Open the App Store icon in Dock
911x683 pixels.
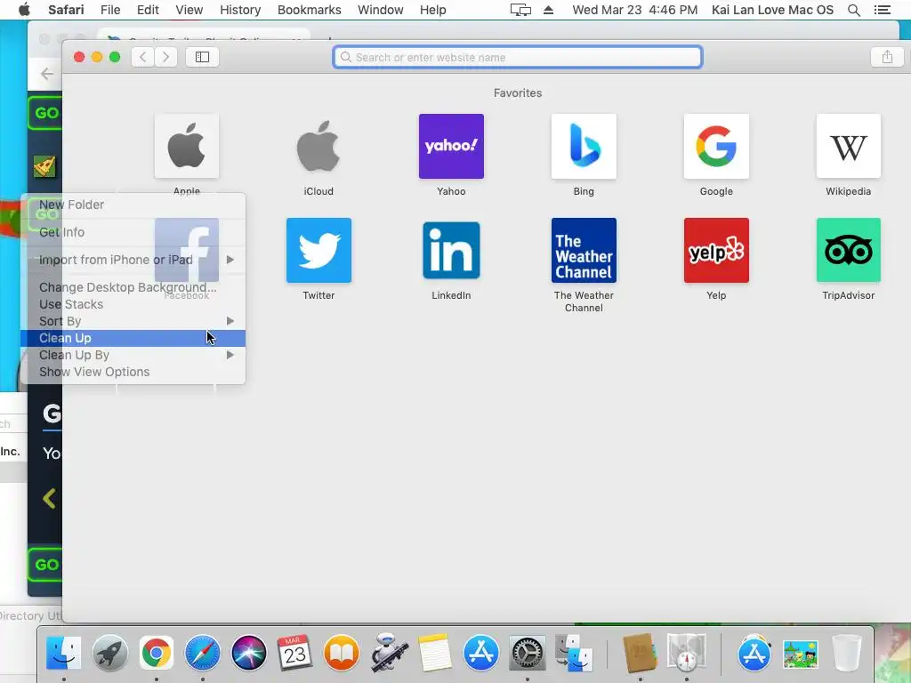click(480, 653)
